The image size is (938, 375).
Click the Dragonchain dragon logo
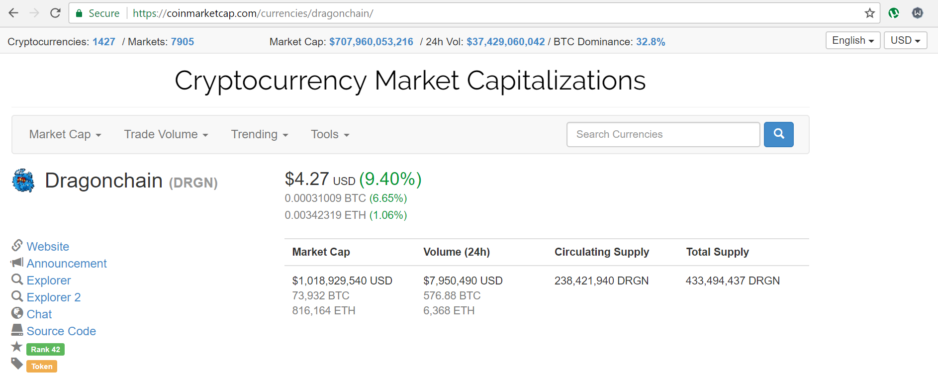pos(23,181)
